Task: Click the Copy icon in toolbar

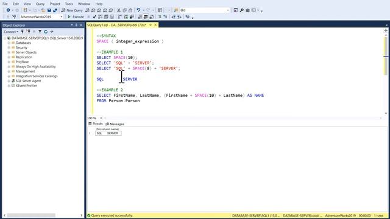Action: [124, 10]
